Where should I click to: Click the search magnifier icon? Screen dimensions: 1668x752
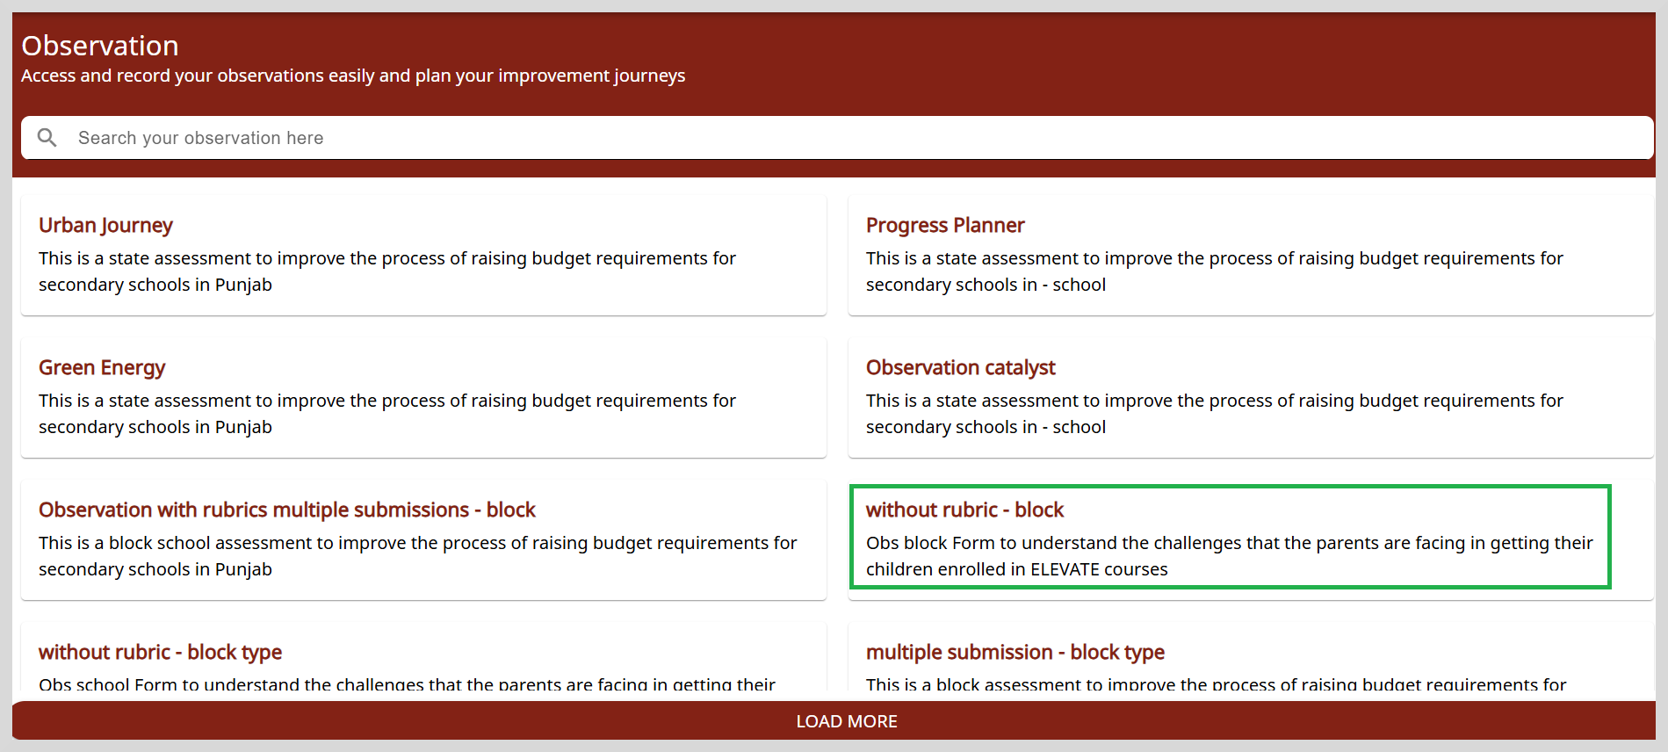pos(47,138)
